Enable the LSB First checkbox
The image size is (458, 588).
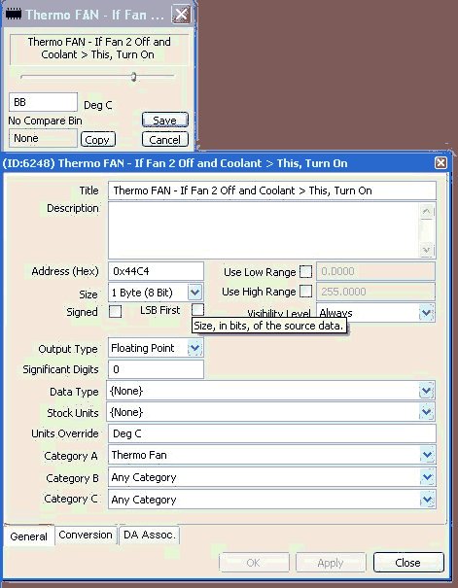point(197,309)
